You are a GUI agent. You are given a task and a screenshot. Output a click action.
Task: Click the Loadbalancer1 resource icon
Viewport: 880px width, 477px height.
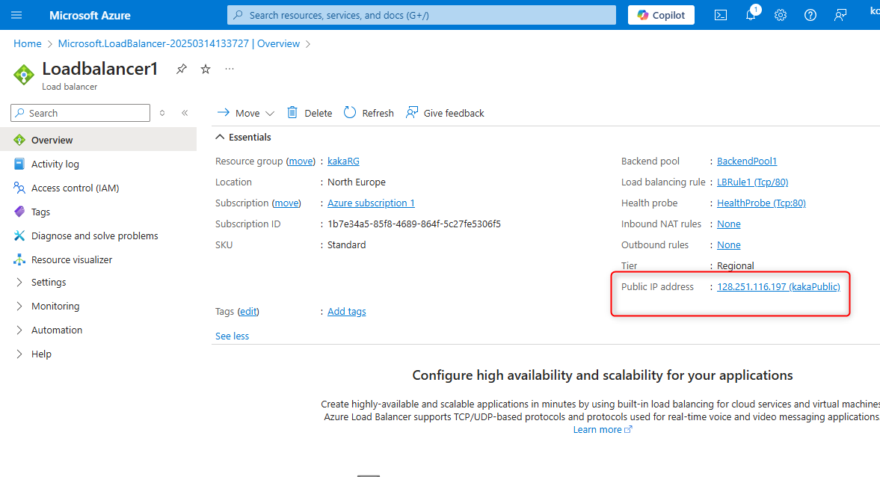tap(24, 75)
